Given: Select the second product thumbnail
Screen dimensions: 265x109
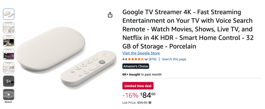Looking at the screenshot, I should 9,28.
